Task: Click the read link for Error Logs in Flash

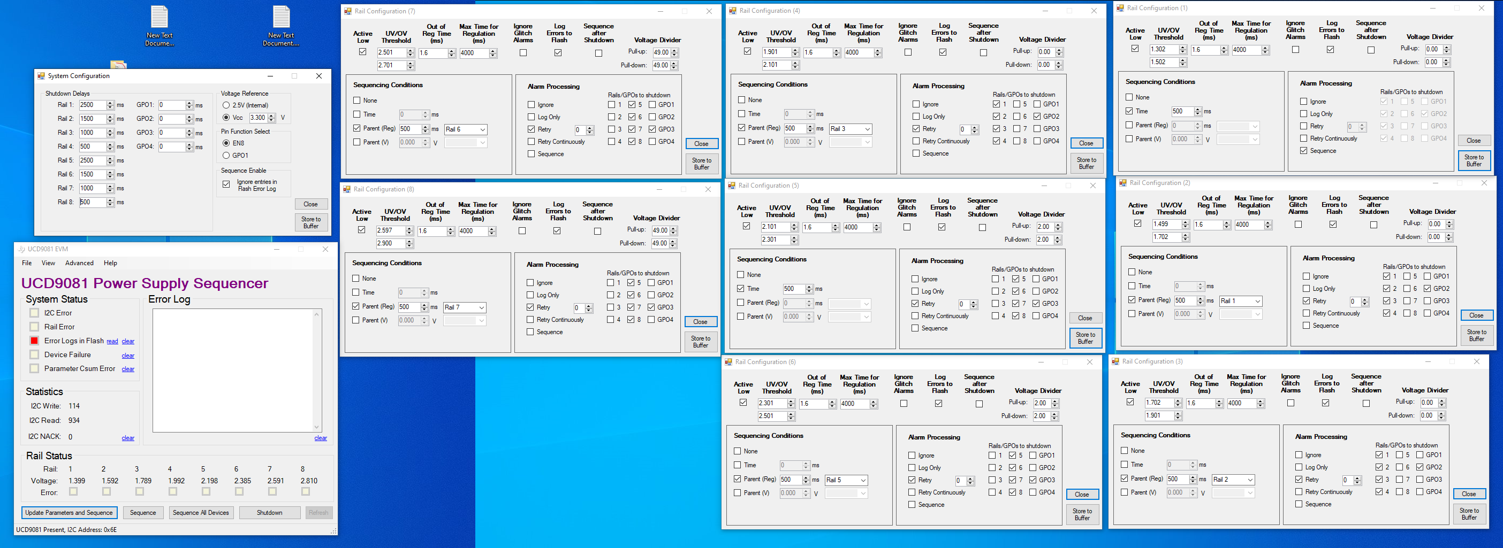Action: (112, 342)
